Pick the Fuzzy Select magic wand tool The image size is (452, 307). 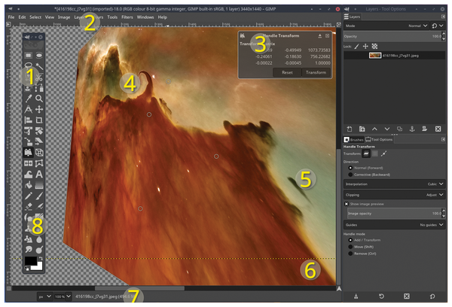pyautogui.click(x=39, y=66)
